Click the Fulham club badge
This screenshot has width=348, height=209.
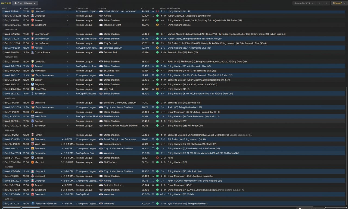pos(33,135)
